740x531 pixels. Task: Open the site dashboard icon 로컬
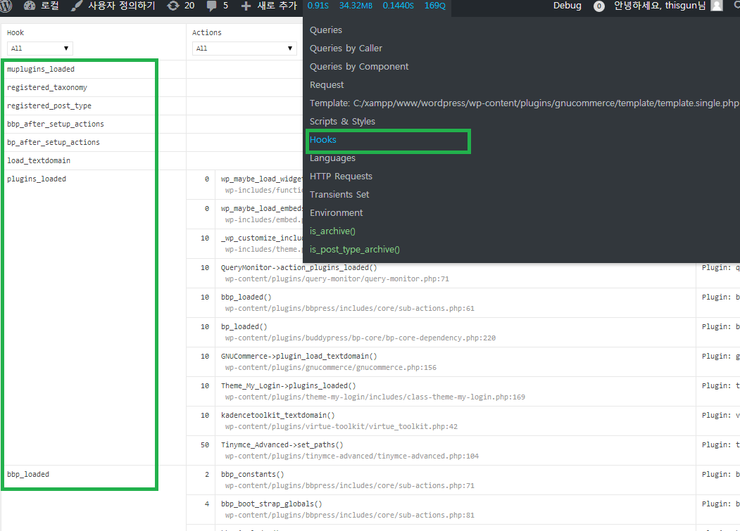[x=30, y=6]
